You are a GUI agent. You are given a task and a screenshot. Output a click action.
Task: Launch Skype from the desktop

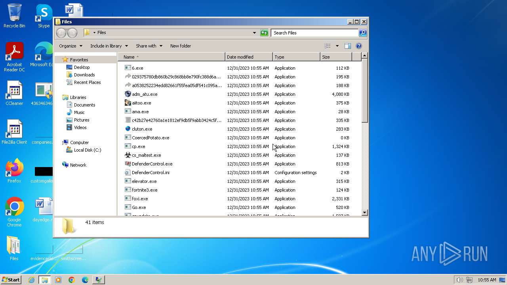[44, 16]
